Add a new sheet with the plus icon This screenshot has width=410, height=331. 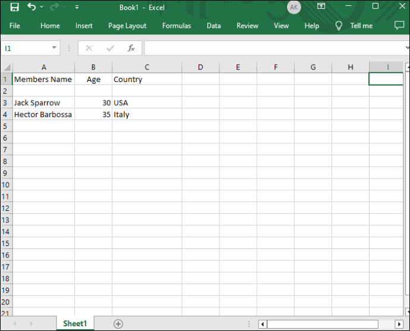118,324
